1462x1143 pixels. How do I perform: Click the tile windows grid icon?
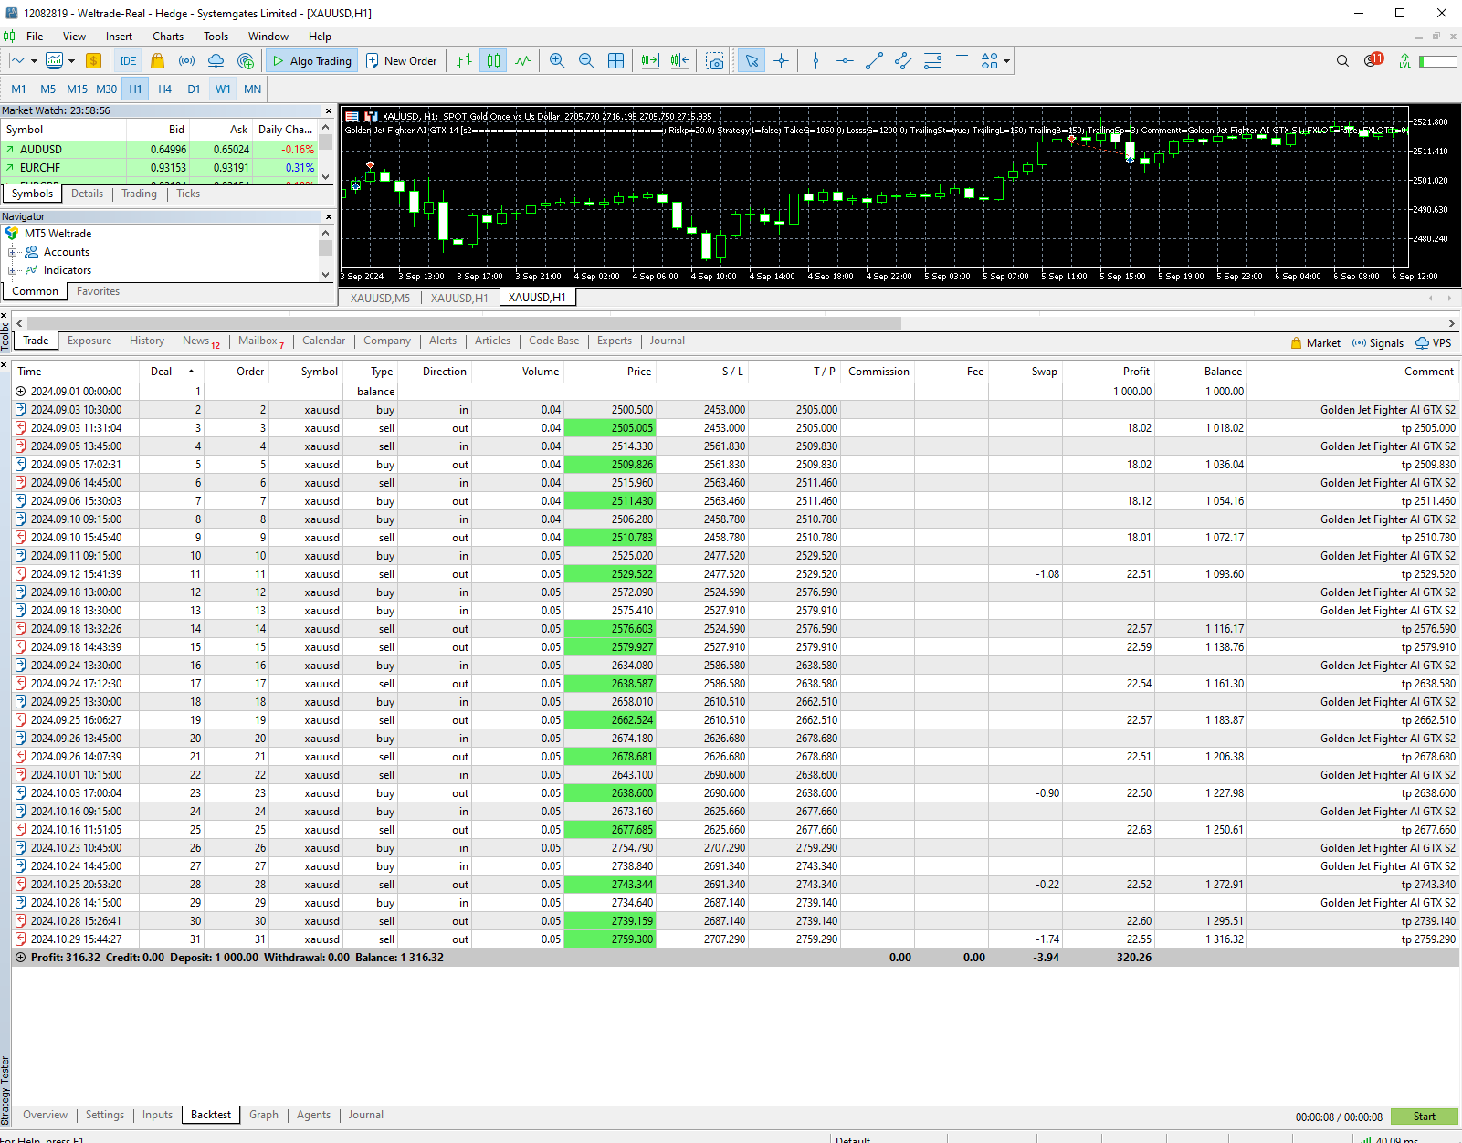[x=616, y=60]
